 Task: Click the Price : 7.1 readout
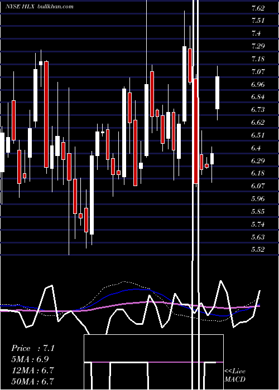[x=33, y=348]
